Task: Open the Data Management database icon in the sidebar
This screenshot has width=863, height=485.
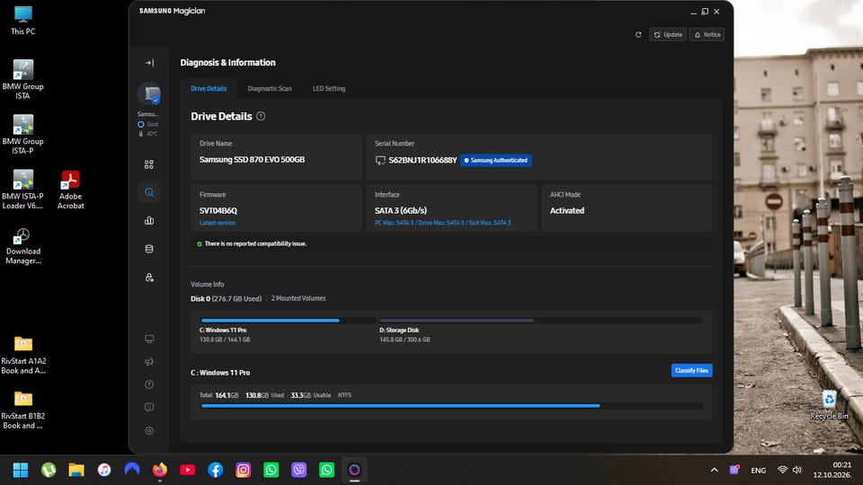Action: [149, 249]
